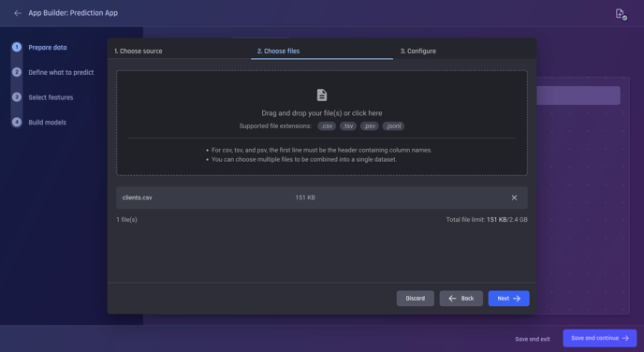Viewport: 644px width, 352px height.
Task: Click the file upload document icon
Action: point(322,95)
